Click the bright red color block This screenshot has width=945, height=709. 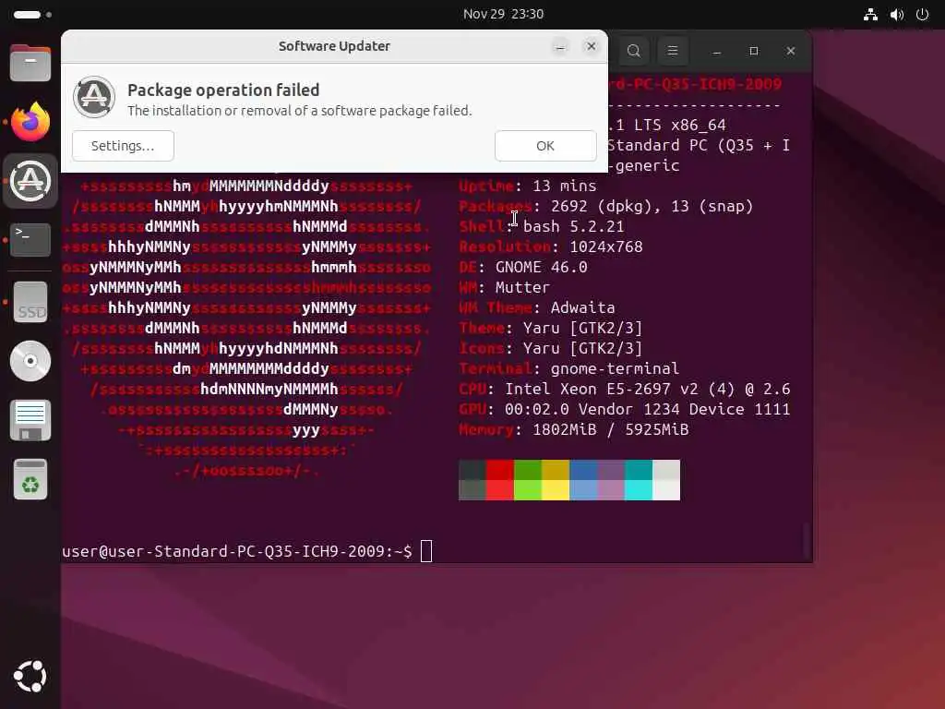499,490
